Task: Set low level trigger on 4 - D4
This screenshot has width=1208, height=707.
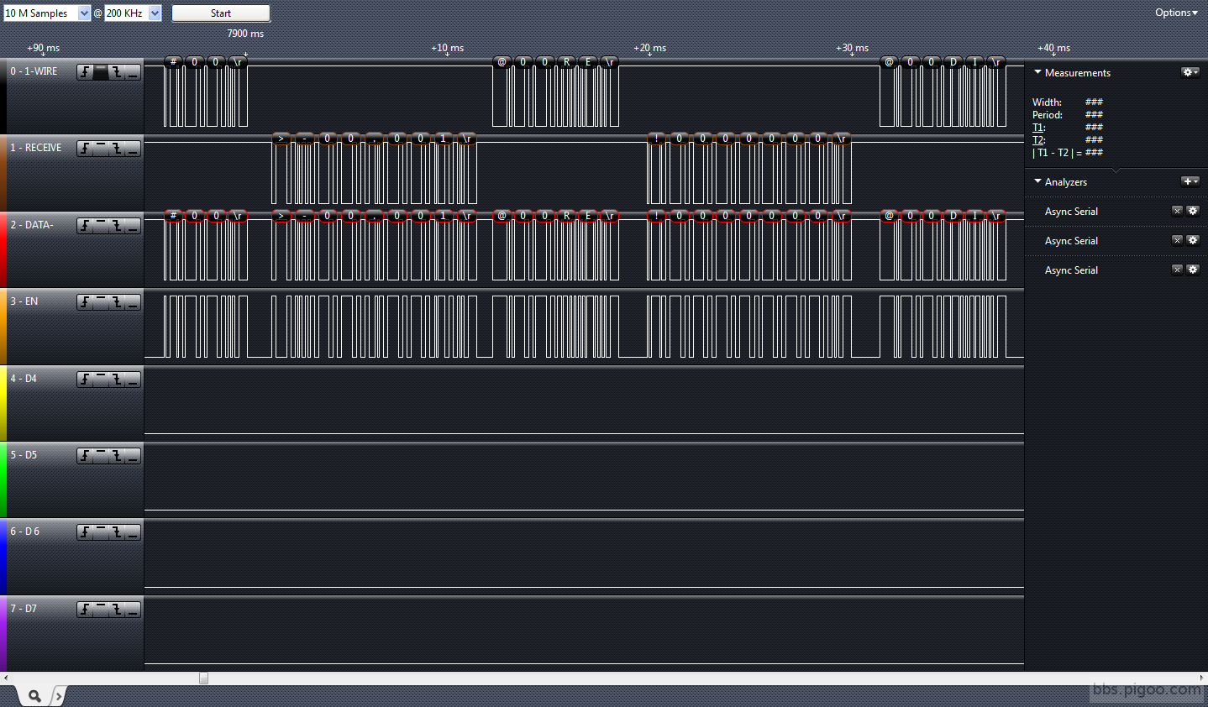Action: click(133, 380)
